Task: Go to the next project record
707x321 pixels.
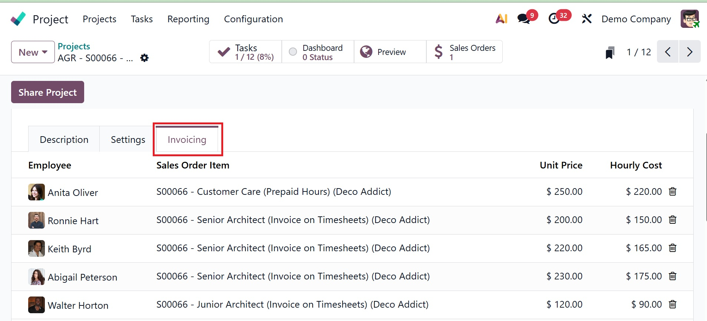Action: tap(690, 52)
